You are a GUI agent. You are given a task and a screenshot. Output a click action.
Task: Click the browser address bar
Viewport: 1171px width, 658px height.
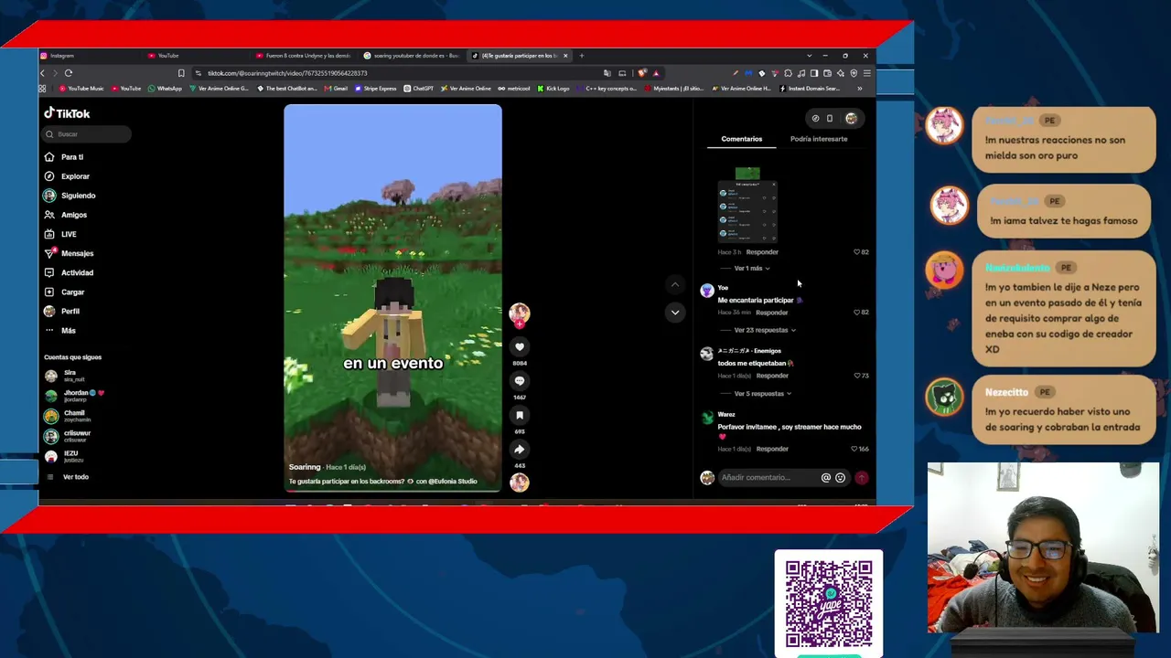pos(393,73)
